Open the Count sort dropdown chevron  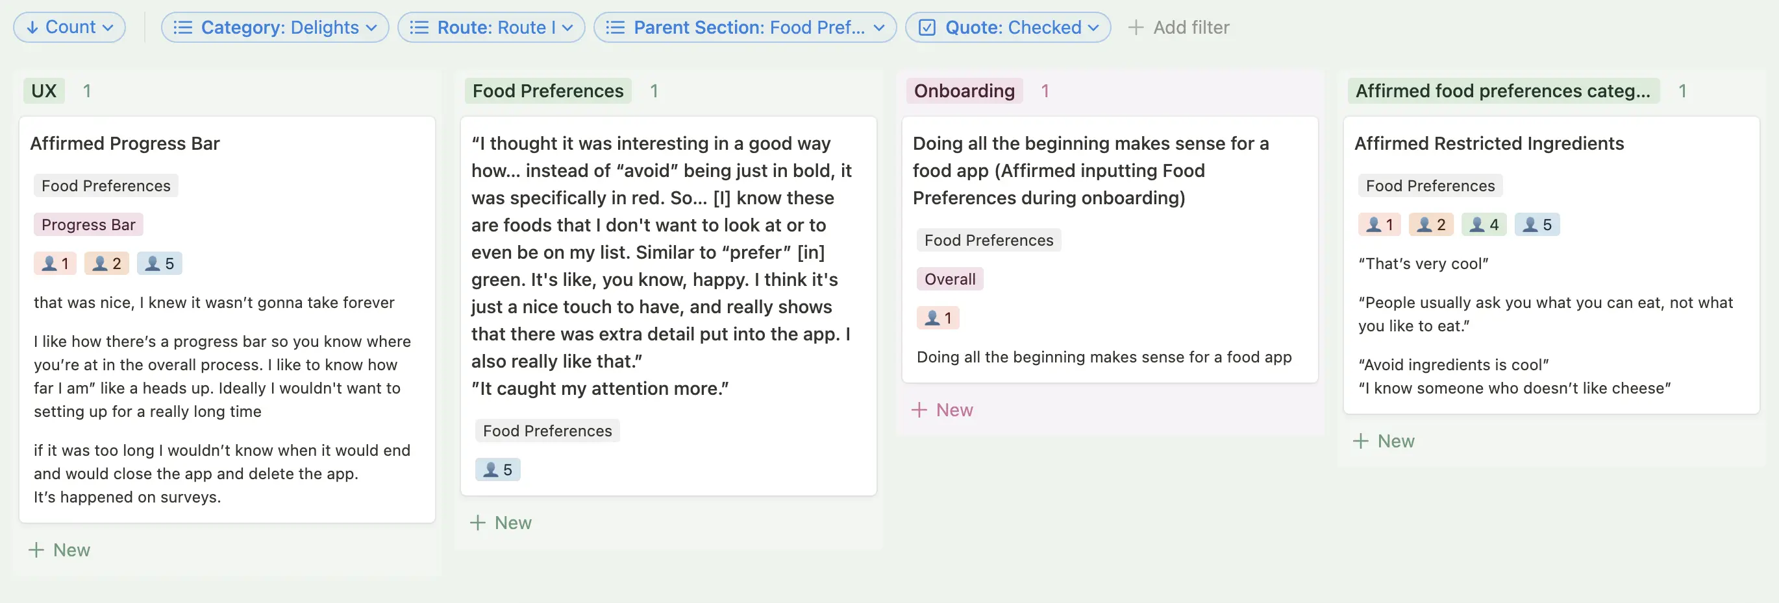pos(108,28)
